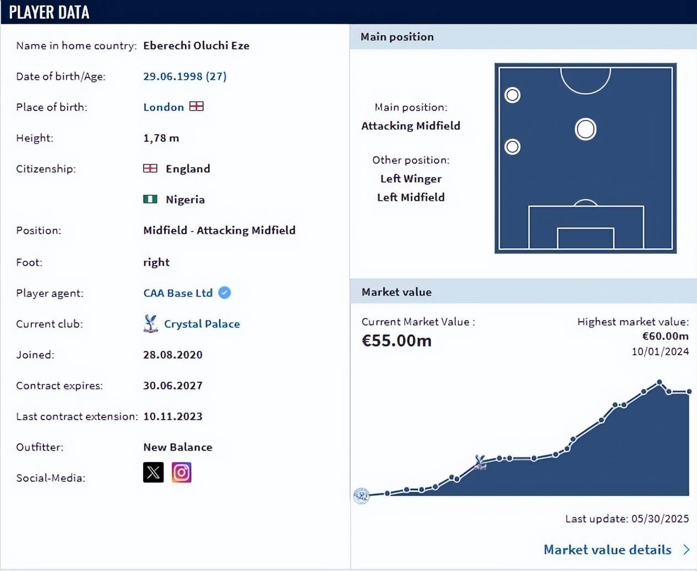Open the CAA Base Ltd agent link
The height and width of the screenshot is (571, 697).
tap(178, 293)
